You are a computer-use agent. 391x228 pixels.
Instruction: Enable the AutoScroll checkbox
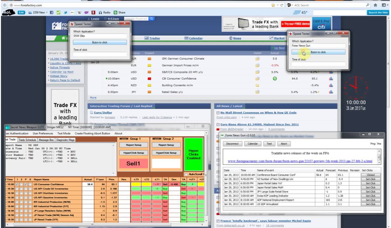point(186,174)
